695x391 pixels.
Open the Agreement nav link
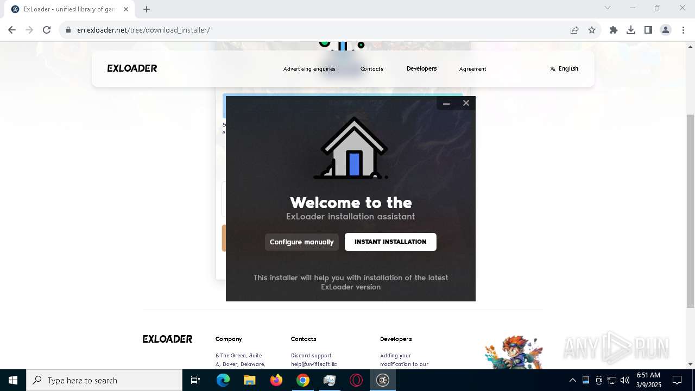(x=472, y=69)
